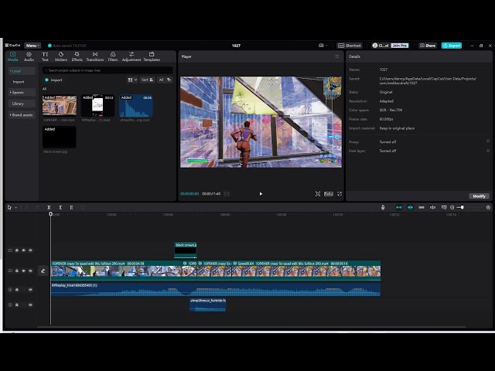Open the Stickers panel
This screenshot has width=495, height=371.
[61, 56]
